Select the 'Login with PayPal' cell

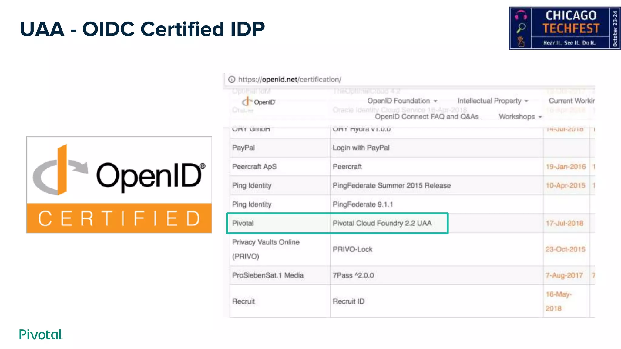click(x=437, y=148)
